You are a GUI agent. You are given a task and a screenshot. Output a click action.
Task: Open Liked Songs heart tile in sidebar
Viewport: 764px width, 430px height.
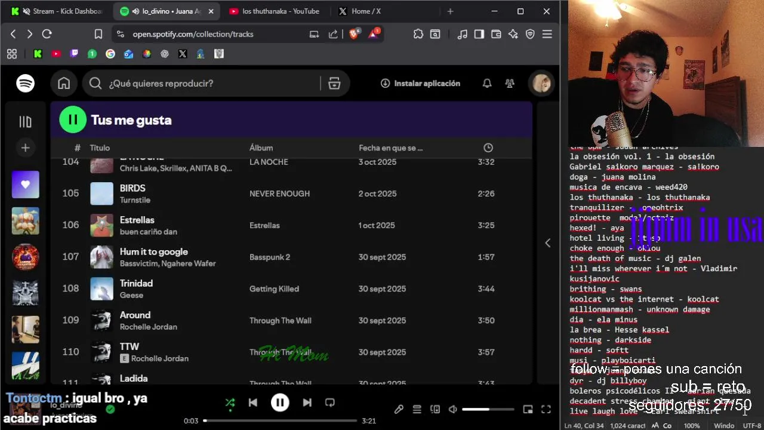(25, 185)
